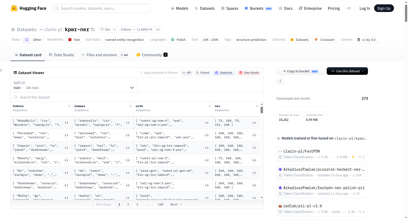Click Copy to bucket button
This screenshot has height=220, width=408.
coord(300,71)
